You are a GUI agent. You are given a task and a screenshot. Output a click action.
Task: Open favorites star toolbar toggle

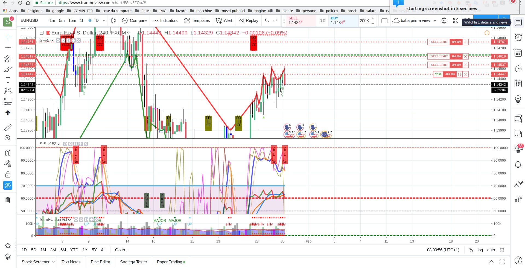coord(8,246)
